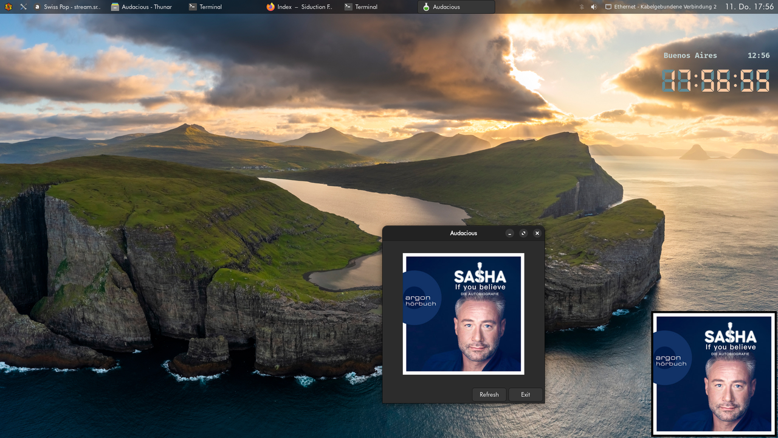Viewport: 778px width, 438px height.
Task: Click the Refresh button in the Audacious dialog
Action: pos(489,394)
